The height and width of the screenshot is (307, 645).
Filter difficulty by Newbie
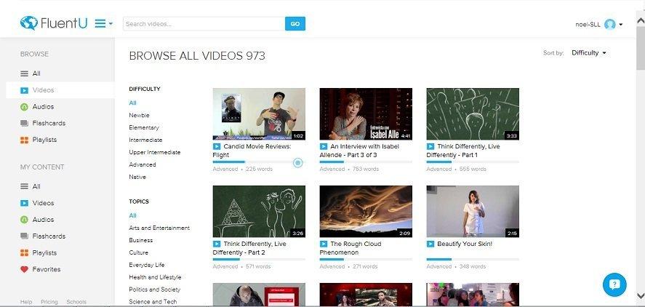[x=139, y=115]
